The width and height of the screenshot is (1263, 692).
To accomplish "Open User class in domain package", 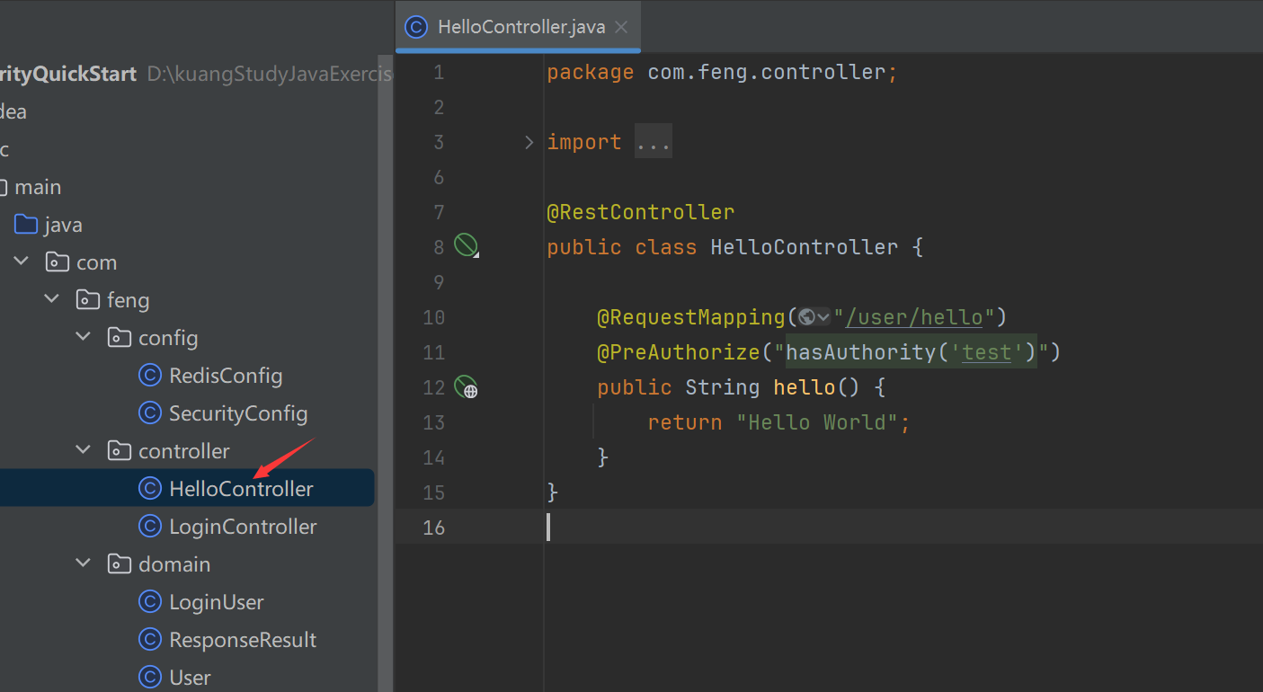I will coord(190,678).
